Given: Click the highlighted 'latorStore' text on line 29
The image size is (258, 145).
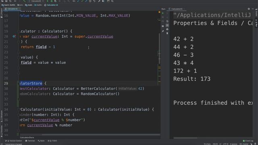Looking at the screenshot, I should [31, 83].
